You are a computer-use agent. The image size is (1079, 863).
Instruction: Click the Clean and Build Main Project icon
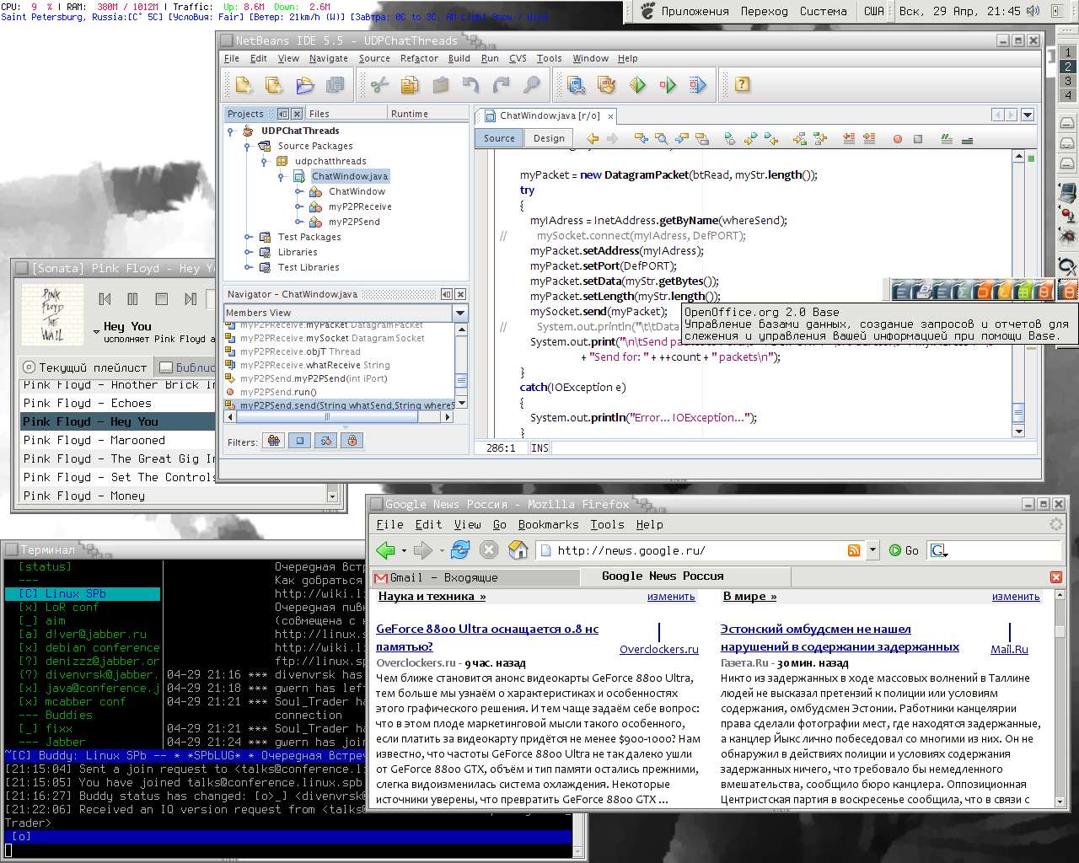click(x=607, y=84)
